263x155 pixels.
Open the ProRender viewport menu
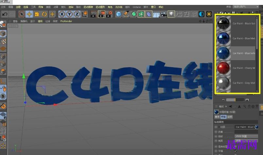click(x=66, y=21)
